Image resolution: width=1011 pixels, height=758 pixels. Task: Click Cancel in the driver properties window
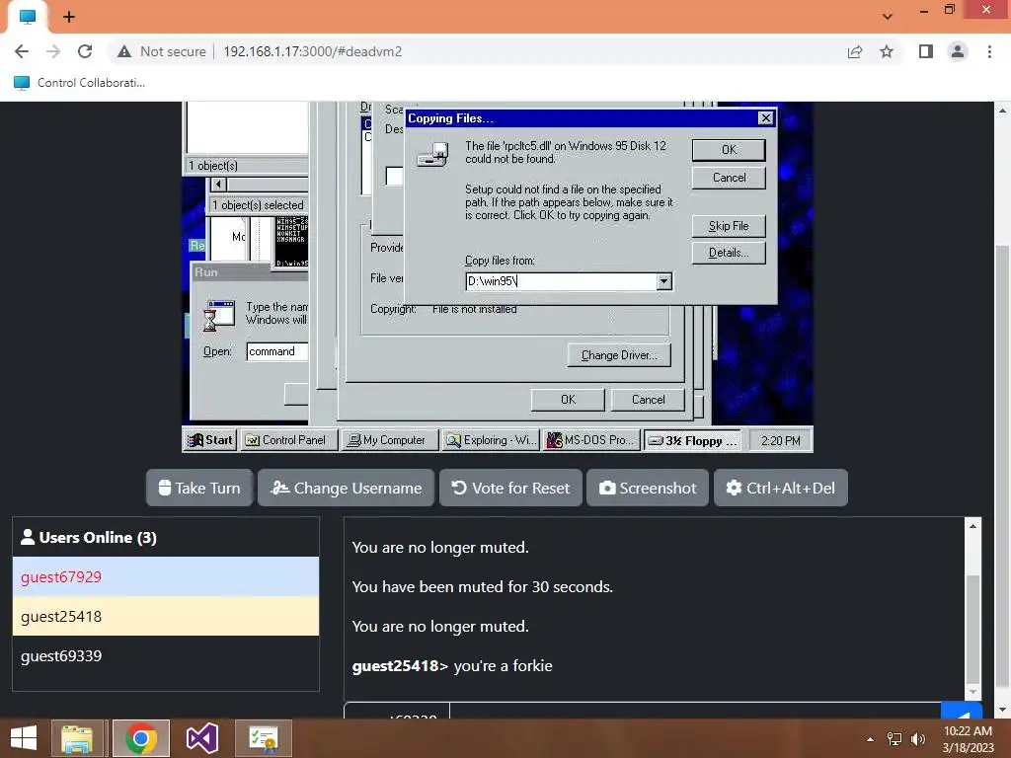[x=648, y=400]
